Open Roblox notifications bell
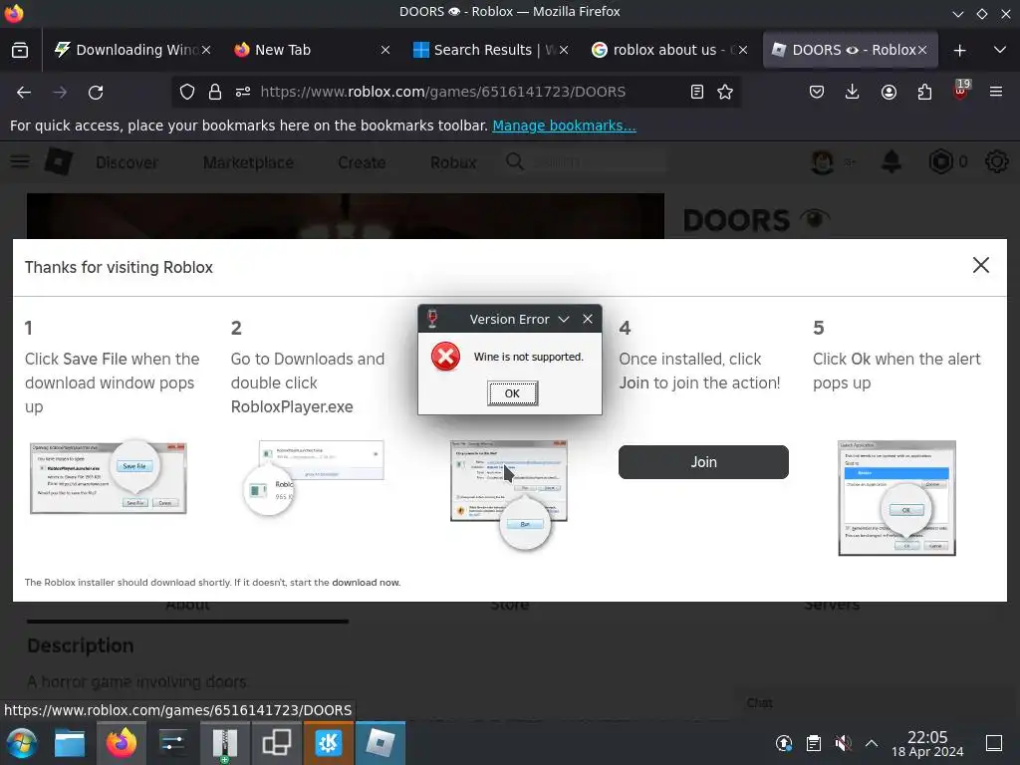 click(892, 162)
